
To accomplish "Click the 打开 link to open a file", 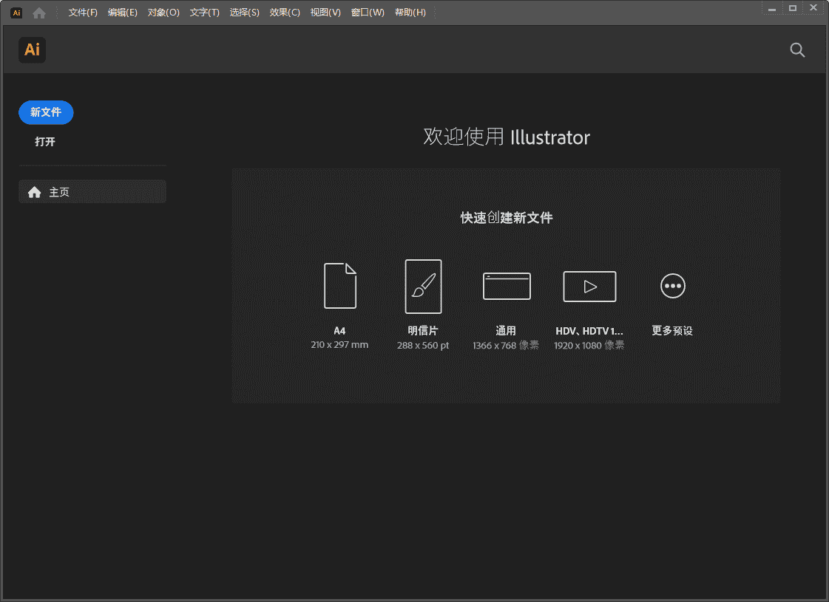I will [44, 141].
